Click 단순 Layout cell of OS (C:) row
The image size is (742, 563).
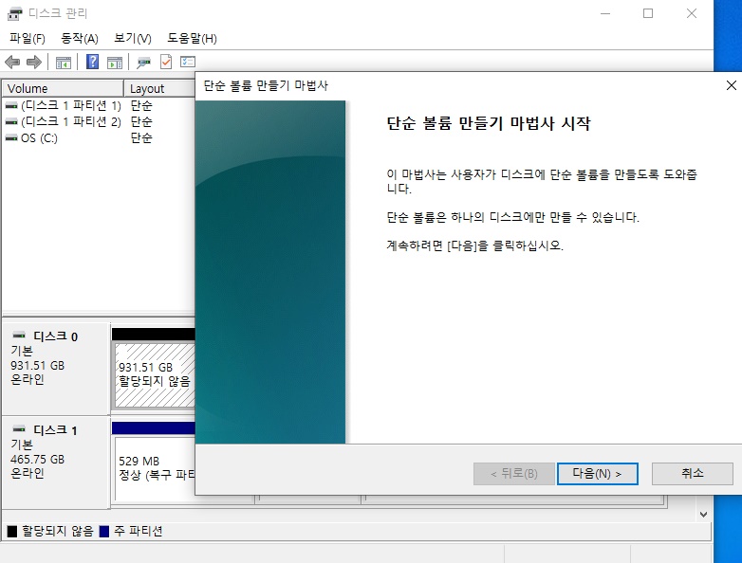[141, 138]
